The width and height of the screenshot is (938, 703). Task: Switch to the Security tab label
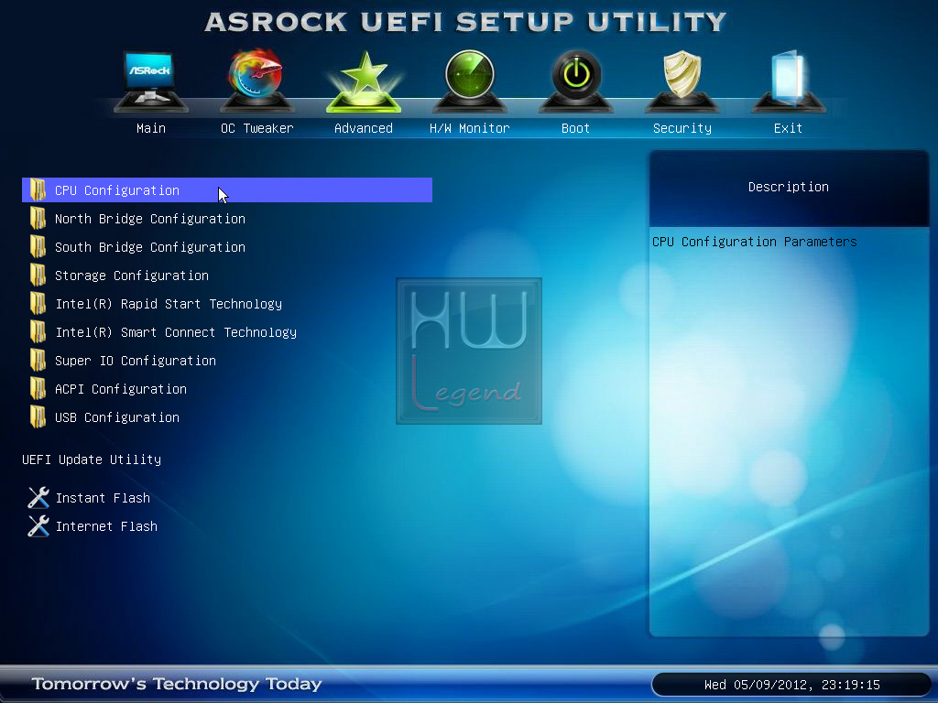click(682, 128)
